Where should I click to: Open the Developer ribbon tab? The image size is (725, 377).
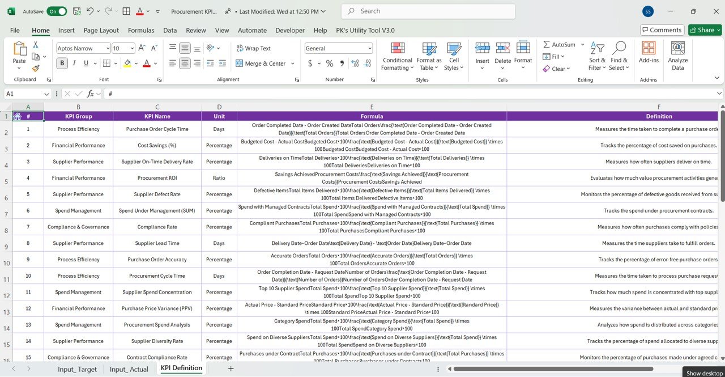pyautogui.click(x=290, y=30)
